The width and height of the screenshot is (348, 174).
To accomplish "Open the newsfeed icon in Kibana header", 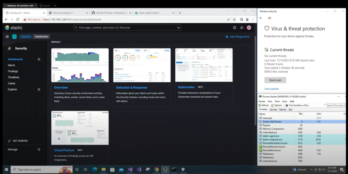I will [x=242, y=28].
